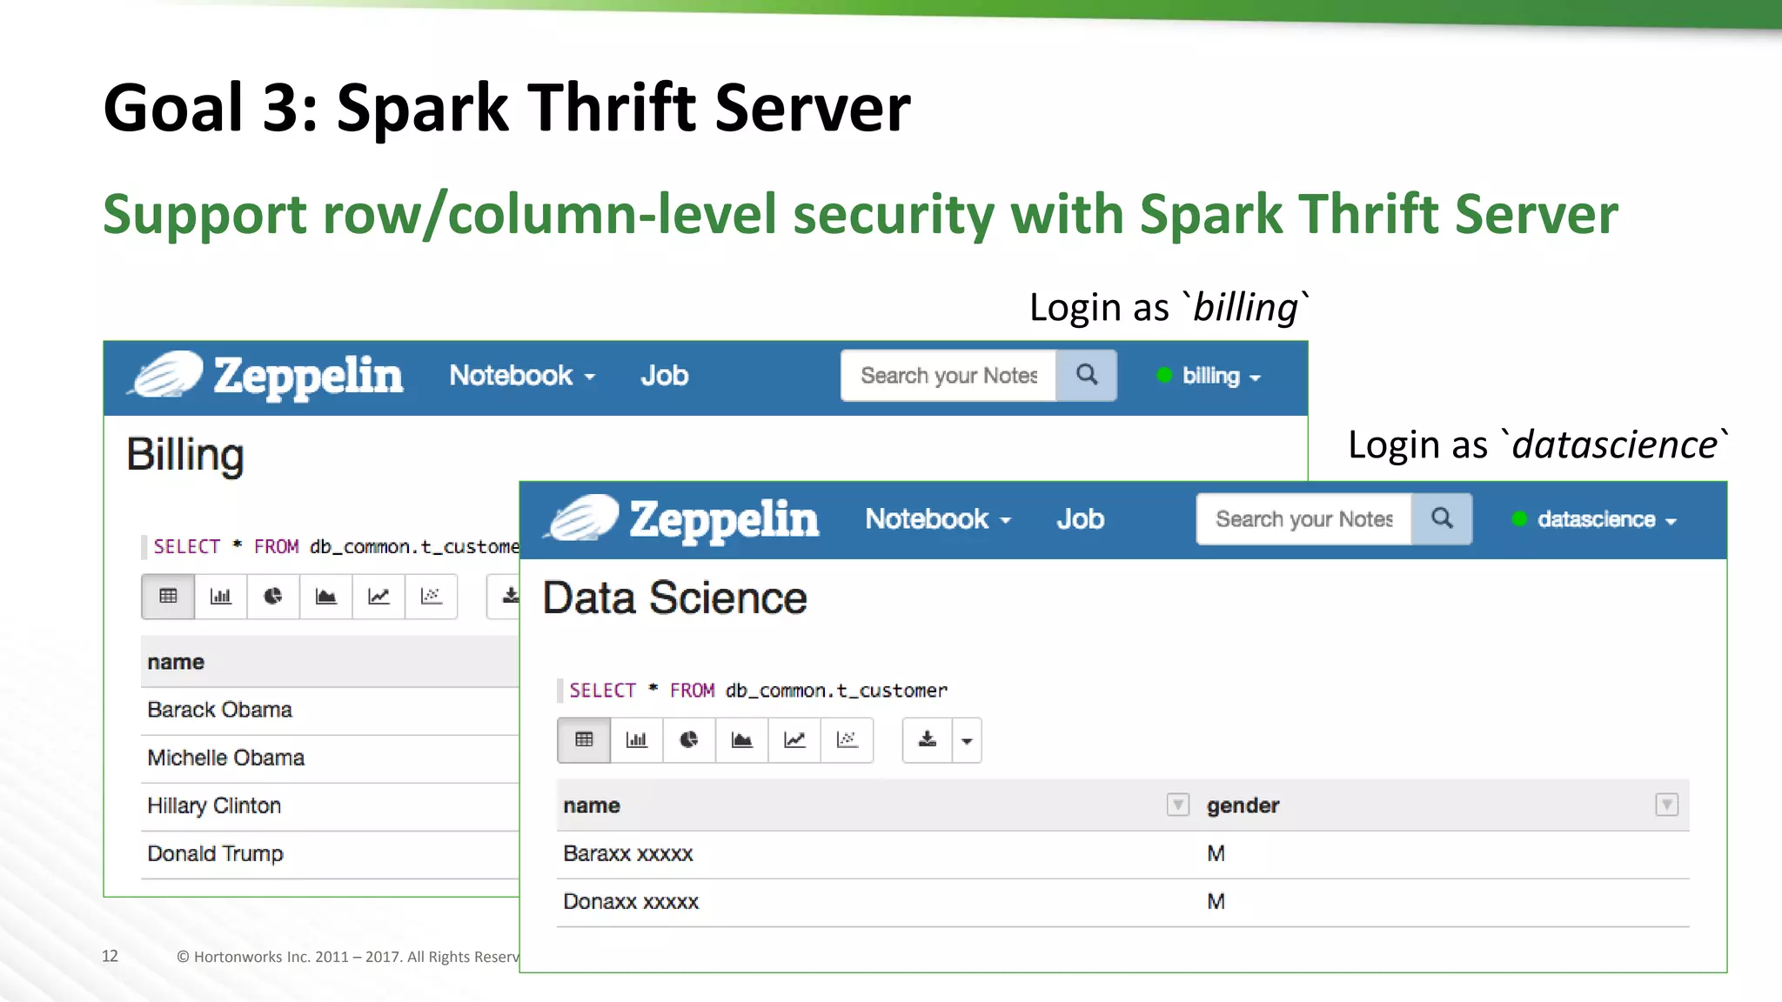Open the datascience user dropdown

click(x=1595, y=519)
